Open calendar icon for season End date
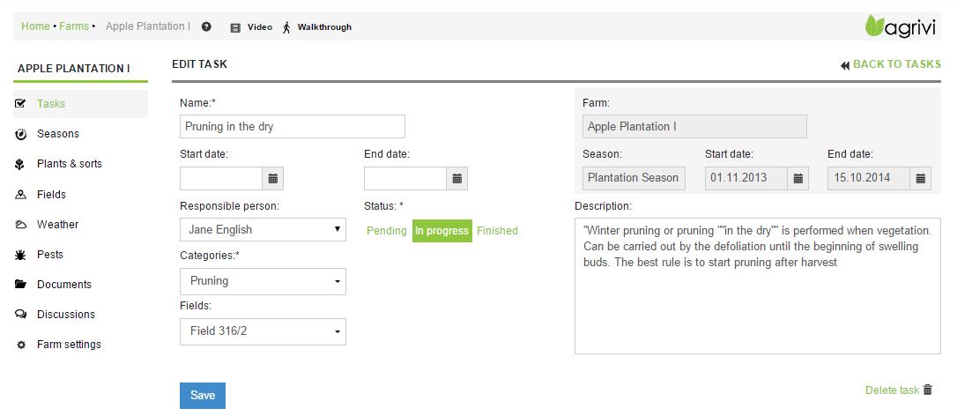Screen dimensions: 957x416 (921, 178)
